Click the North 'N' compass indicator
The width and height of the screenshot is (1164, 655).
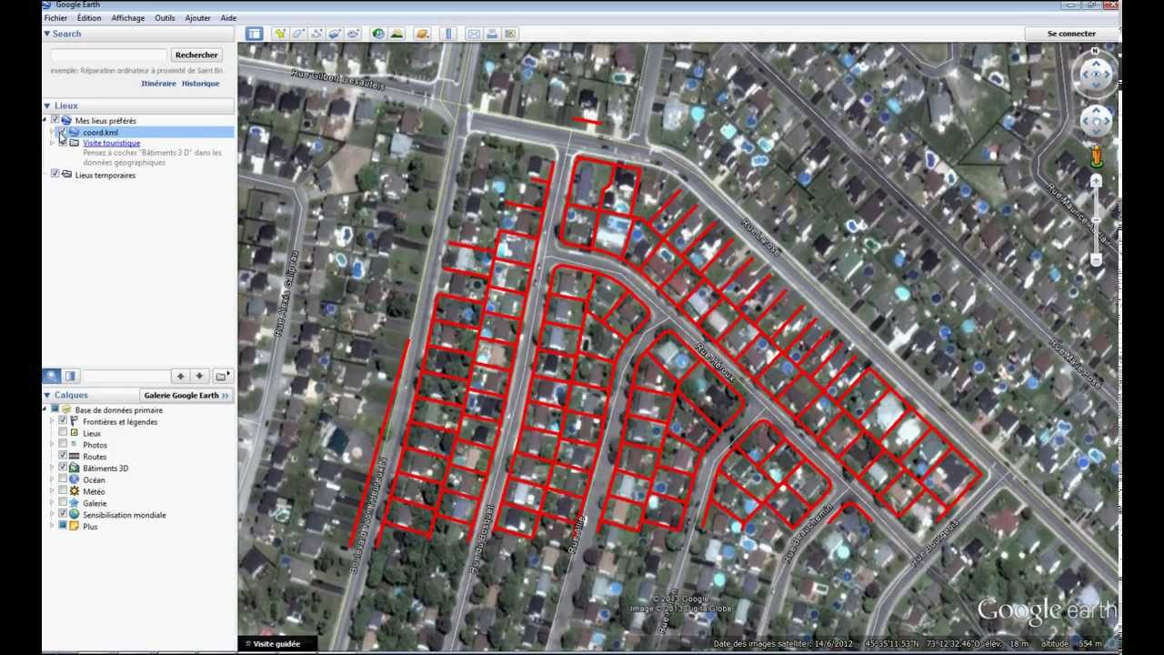click(1095, 52)
